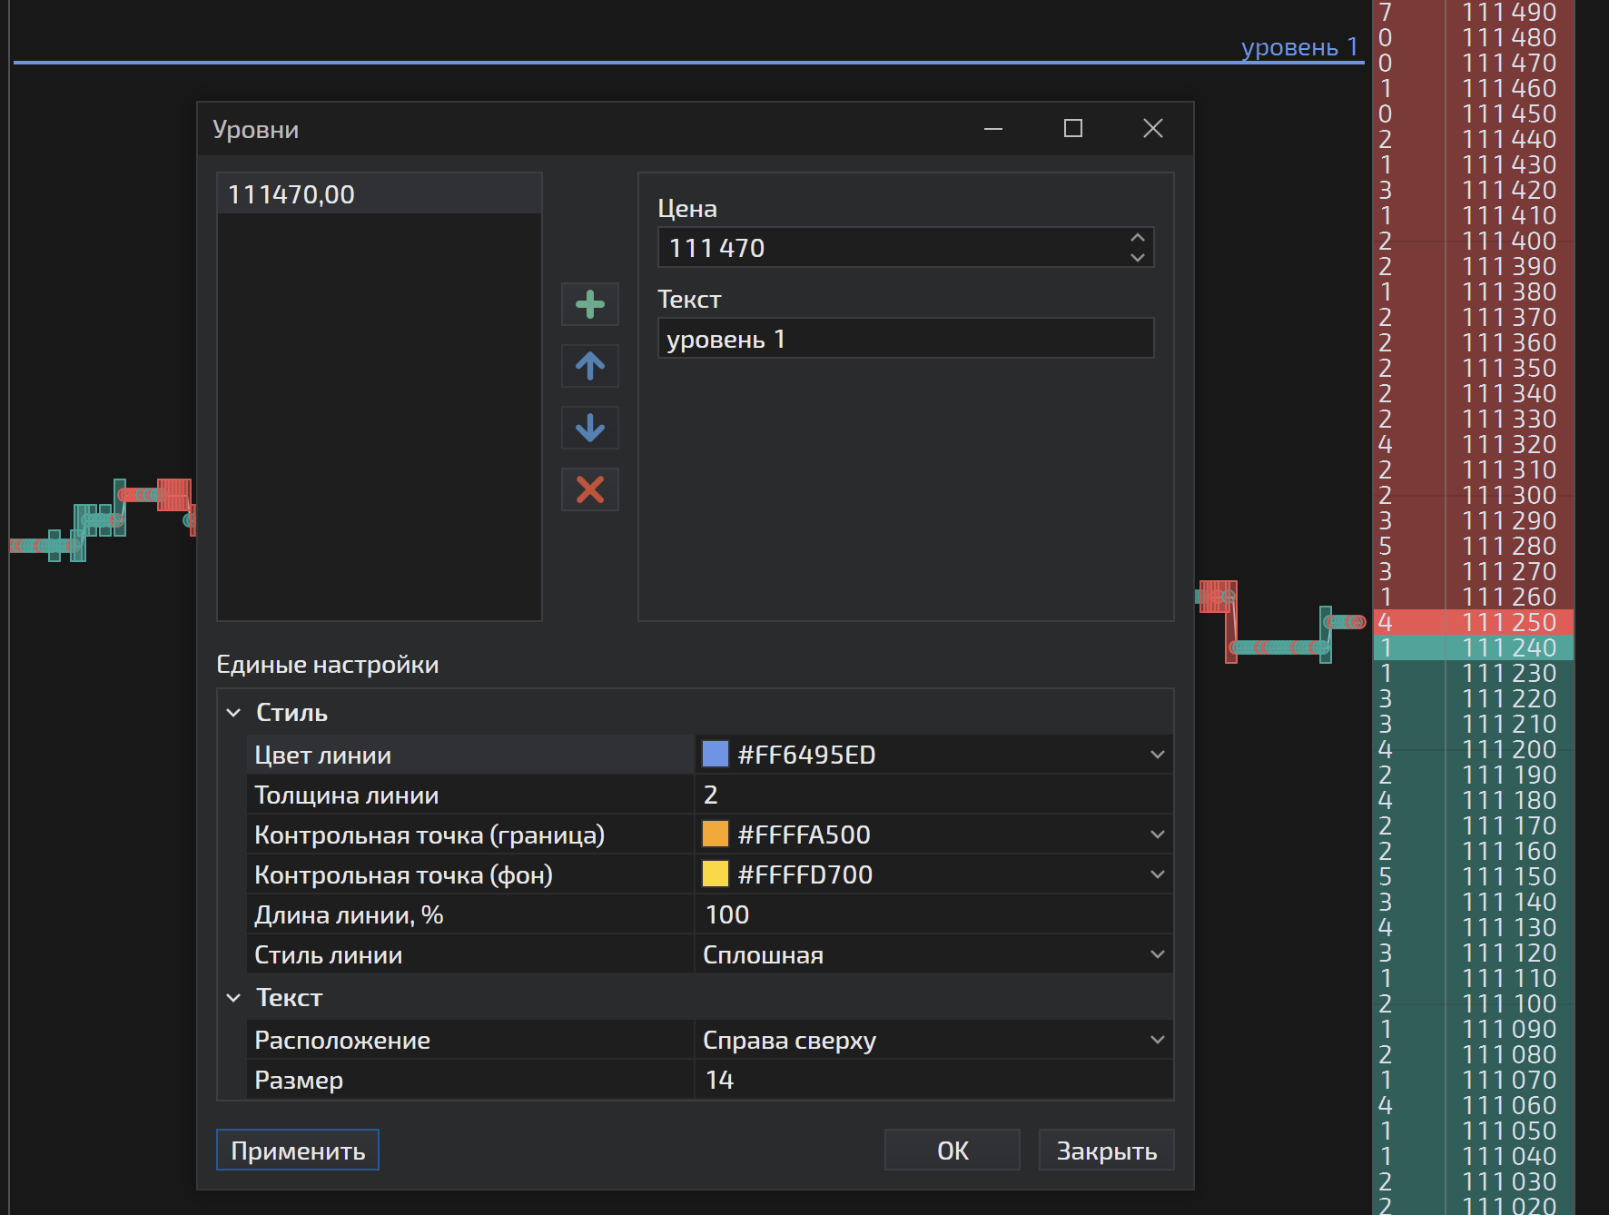Move level down with blue arrow
1609x1215 pixels.
(x=589, y=428)
